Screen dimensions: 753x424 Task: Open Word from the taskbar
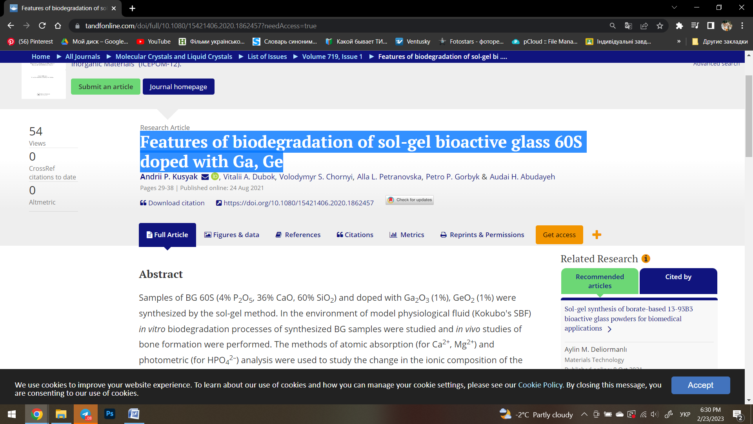[134, 414]
